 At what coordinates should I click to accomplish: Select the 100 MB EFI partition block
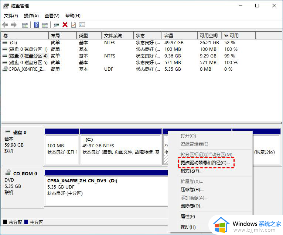click(62, 147)
